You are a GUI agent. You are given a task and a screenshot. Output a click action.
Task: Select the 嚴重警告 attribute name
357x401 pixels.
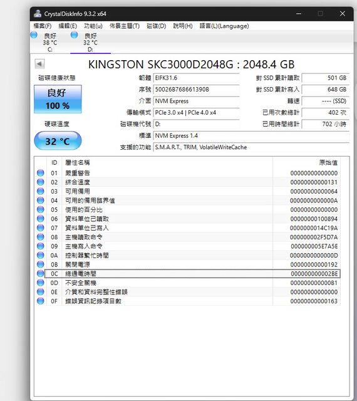click(x=78, y=173)
